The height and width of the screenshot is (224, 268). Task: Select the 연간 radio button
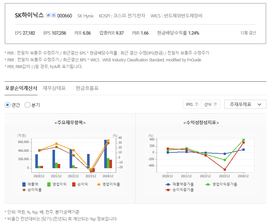(x=7, y=105)
